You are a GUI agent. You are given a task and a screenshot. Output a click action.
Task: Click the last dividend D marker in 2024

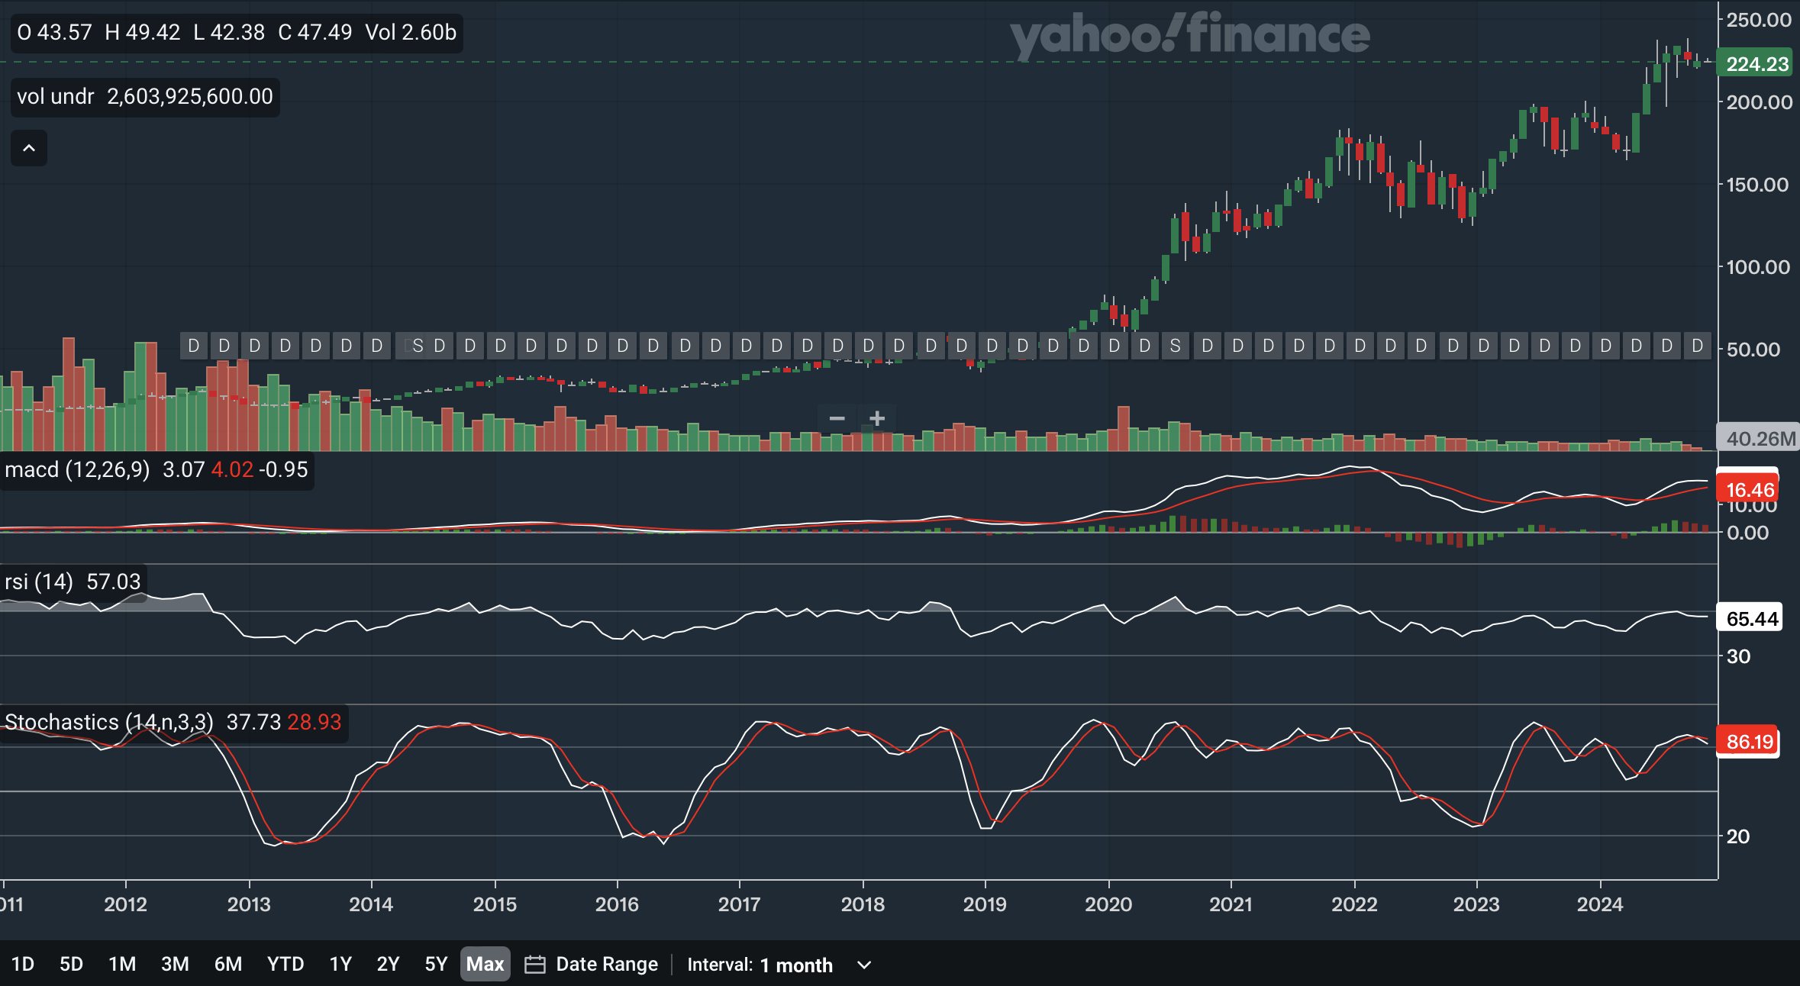click(1697, 346)
